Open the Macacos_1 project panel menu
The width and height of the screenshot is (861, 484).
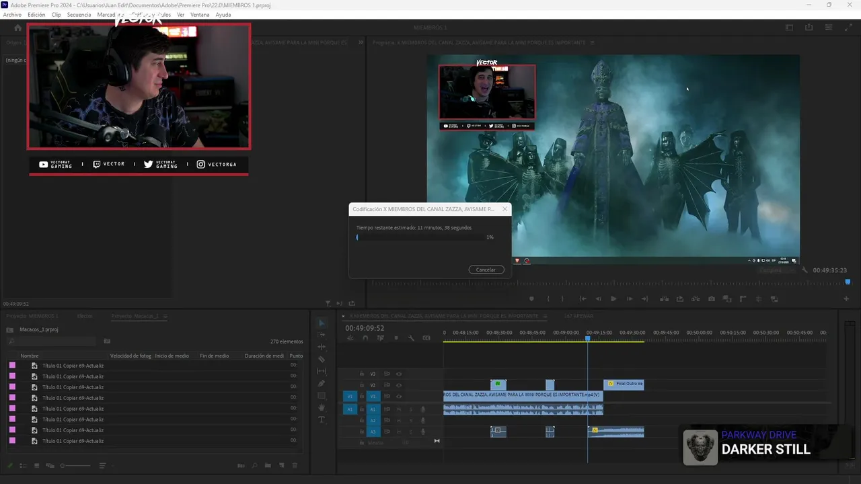click(x=165, y=316)
